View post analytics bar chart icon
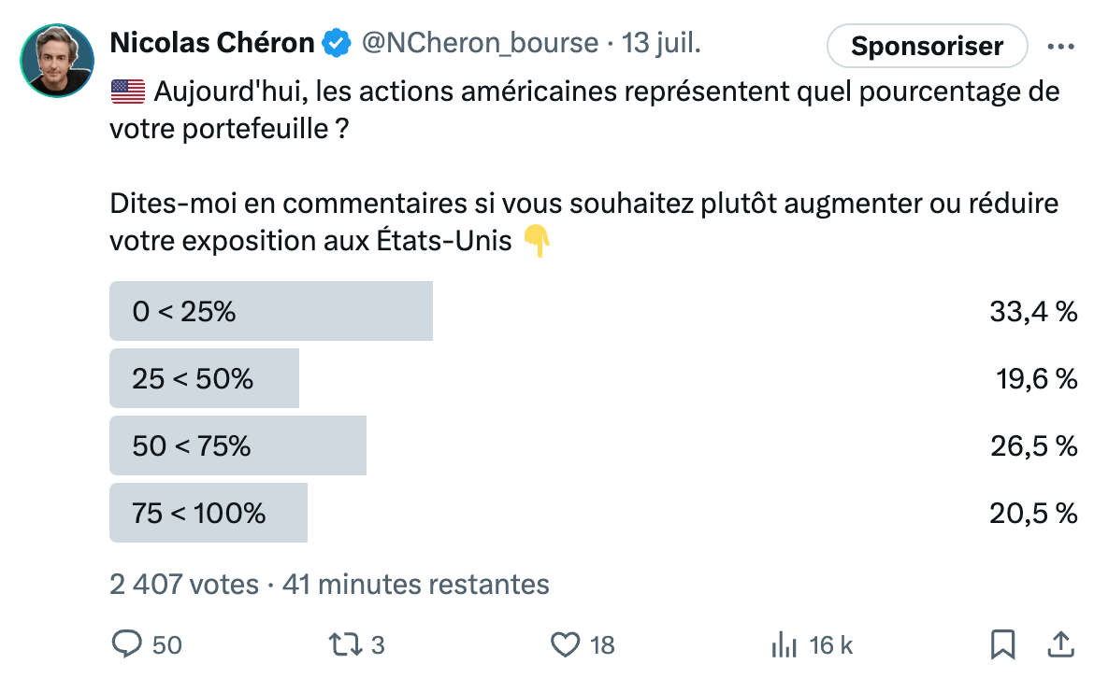 pyautogui.click(x=785, y=644)
